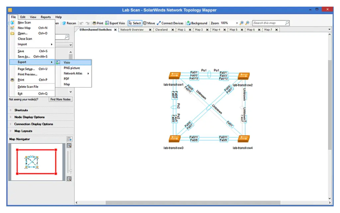Click the Po1 port channel label near sw1
The image size is (340, 213).
204,70
